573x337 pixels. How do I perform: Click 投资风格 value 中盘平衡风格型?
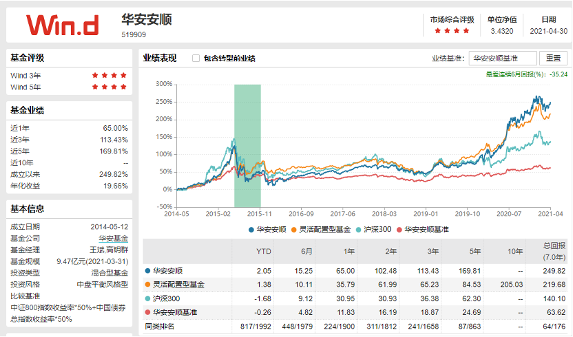point(103,285)
